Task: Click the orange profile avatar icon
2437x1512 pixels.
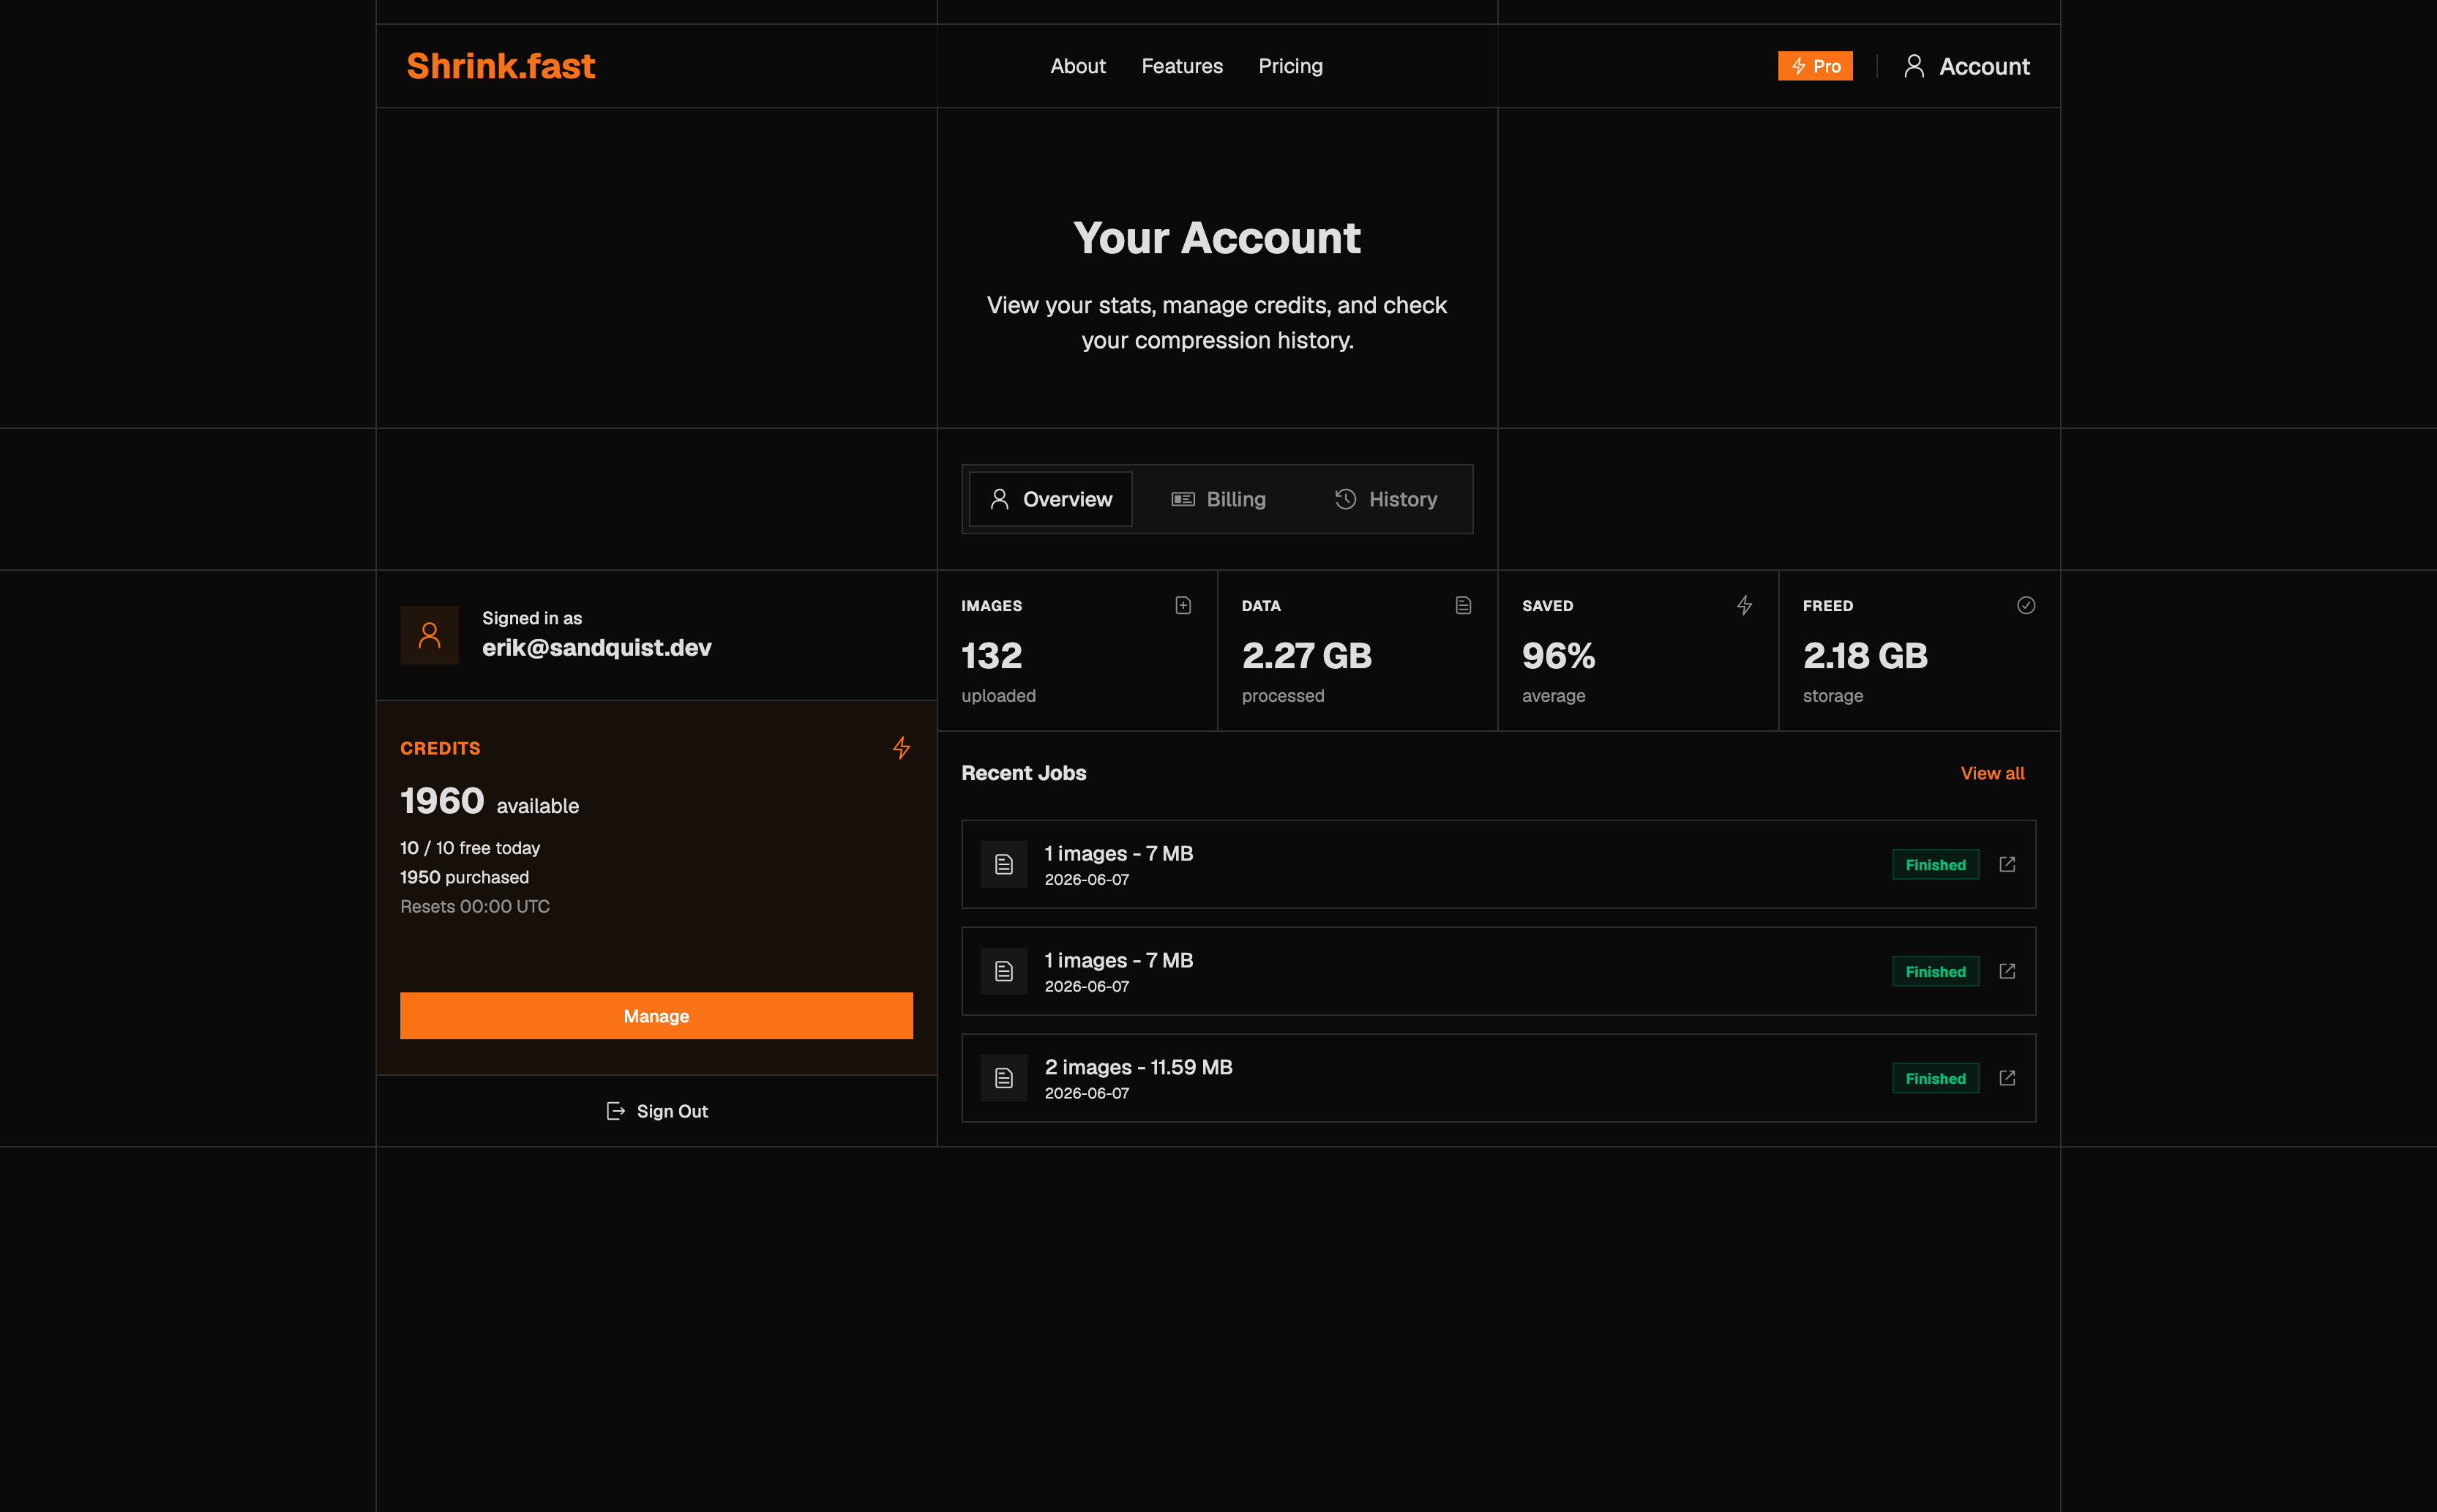Action: (429, 635)
